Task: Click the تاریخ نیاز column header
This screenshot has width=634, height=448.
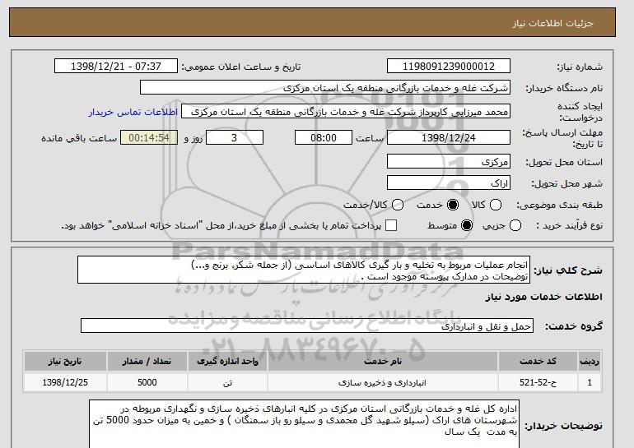Action: point(65,361)
